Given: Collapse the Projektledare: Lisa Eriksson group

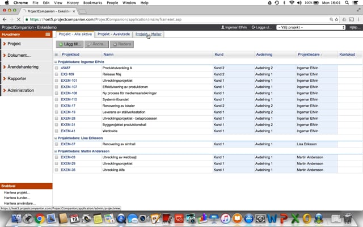Looking at the screenshot, I should click(x=56, y=138).
